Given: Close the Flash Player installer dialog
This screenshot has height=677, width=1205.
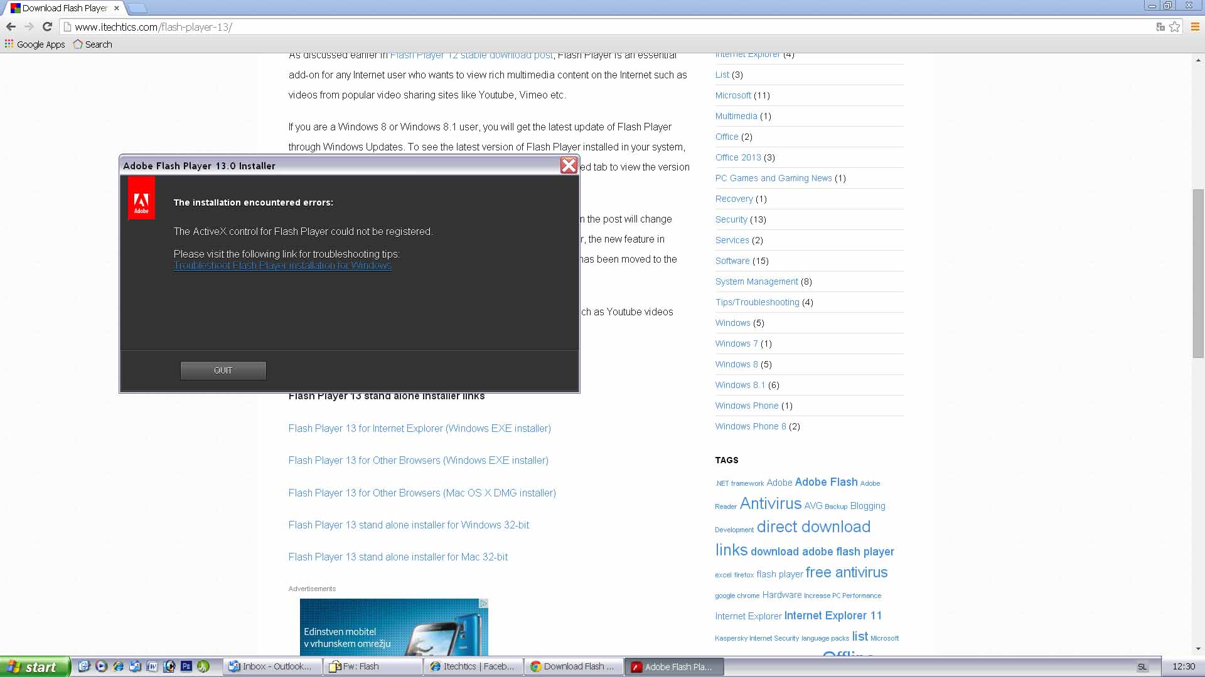Looking at the screenshot, I should click(569, 165).
